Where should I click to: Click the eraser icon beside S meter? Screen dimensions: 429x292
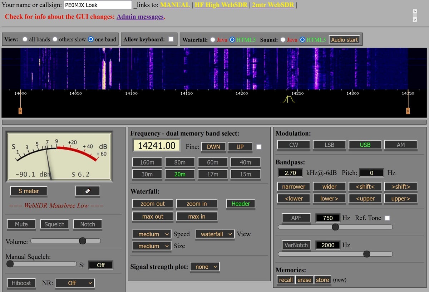88,191
